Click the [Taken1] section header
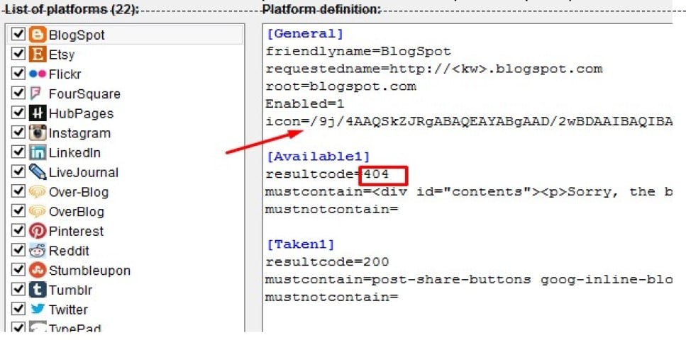 301,244
